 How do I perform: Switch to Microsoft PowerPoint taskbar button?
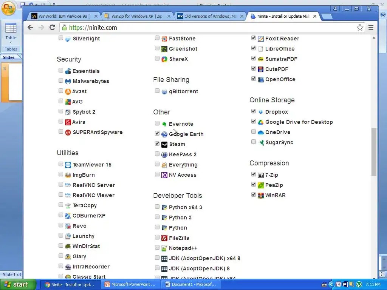point(131,284)
